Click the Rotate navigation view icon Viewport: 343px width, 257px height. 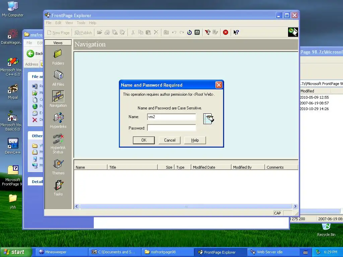point(190,32)
